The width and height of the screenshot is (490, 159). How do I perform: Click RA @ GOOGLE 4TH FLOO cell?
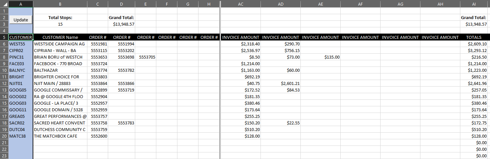(x=60, y=96)
